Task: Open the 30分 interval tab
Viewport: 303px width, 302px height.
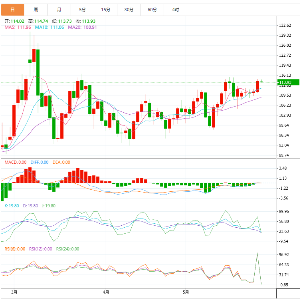Action: (x=129, y=10)
